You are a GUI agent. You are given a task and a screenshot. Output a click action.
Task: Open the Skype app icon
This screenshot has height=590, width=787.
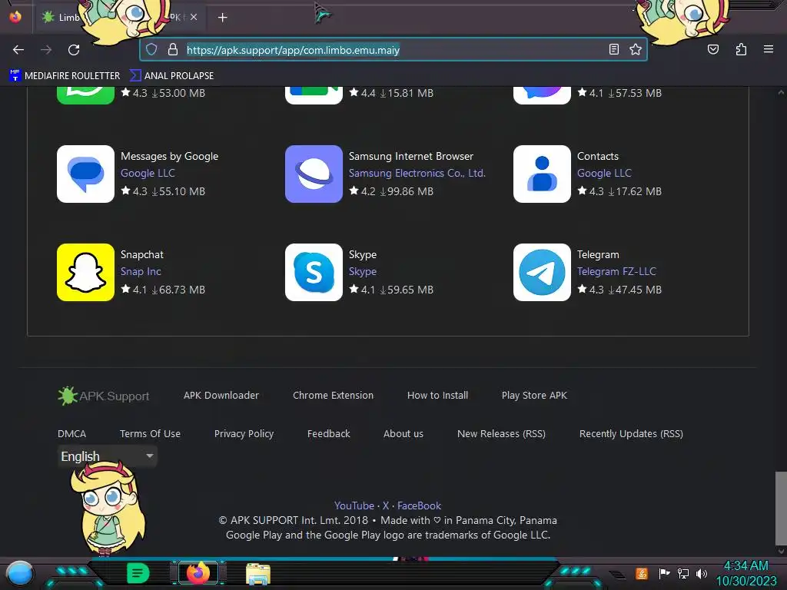click(314, 273)
